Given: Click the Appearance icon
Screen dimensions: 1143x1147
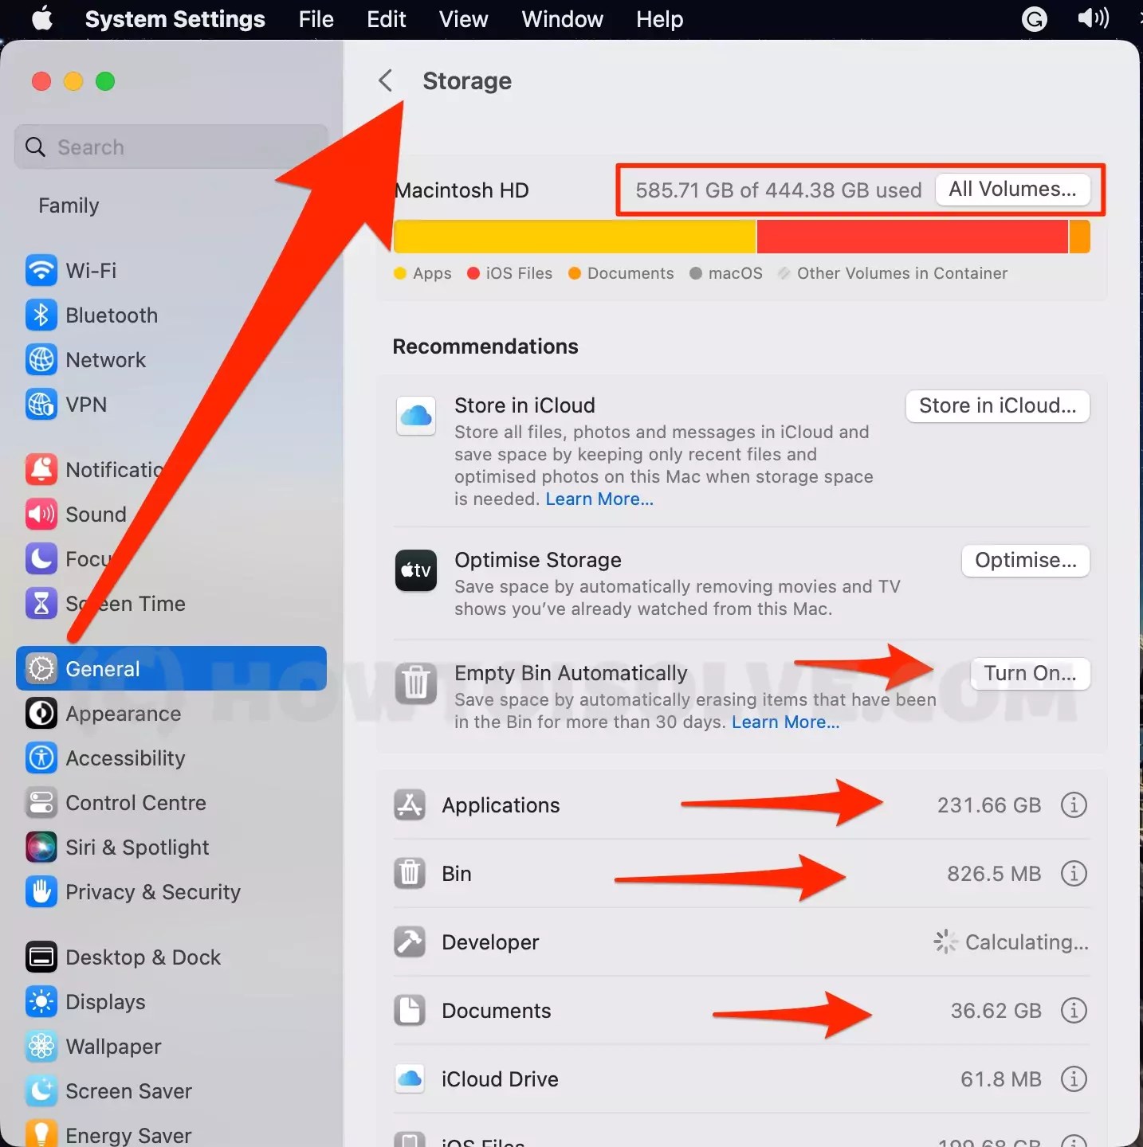Looking at the screenshot, I should pos(41,714).
